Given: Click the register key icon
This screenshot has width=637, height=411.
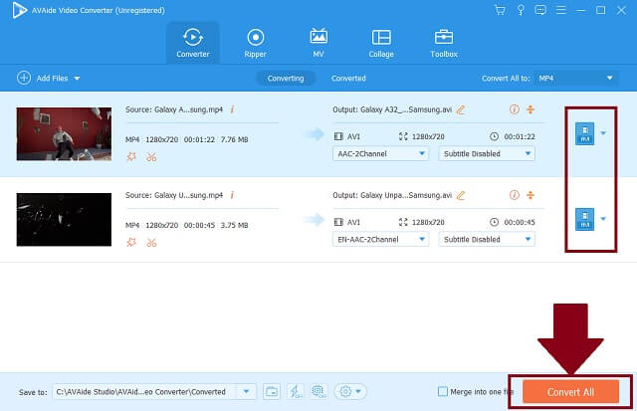Looking at the screenshot, I should pos(521,10).
